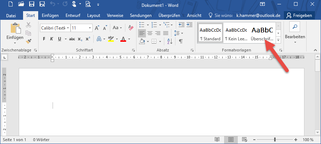Toggle italic formatting (K button)
This screenshot has height=144, width=321.
pos(52,39)
